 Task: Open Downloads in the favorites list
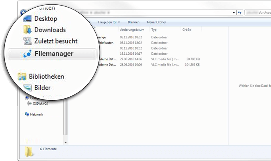(x=50, y=30)
